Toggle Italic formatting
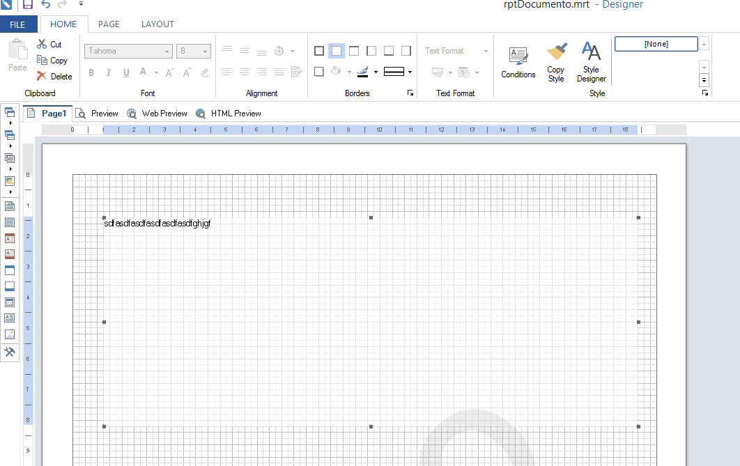The width and height of the screenshot is (740, 466). point(109,72)
